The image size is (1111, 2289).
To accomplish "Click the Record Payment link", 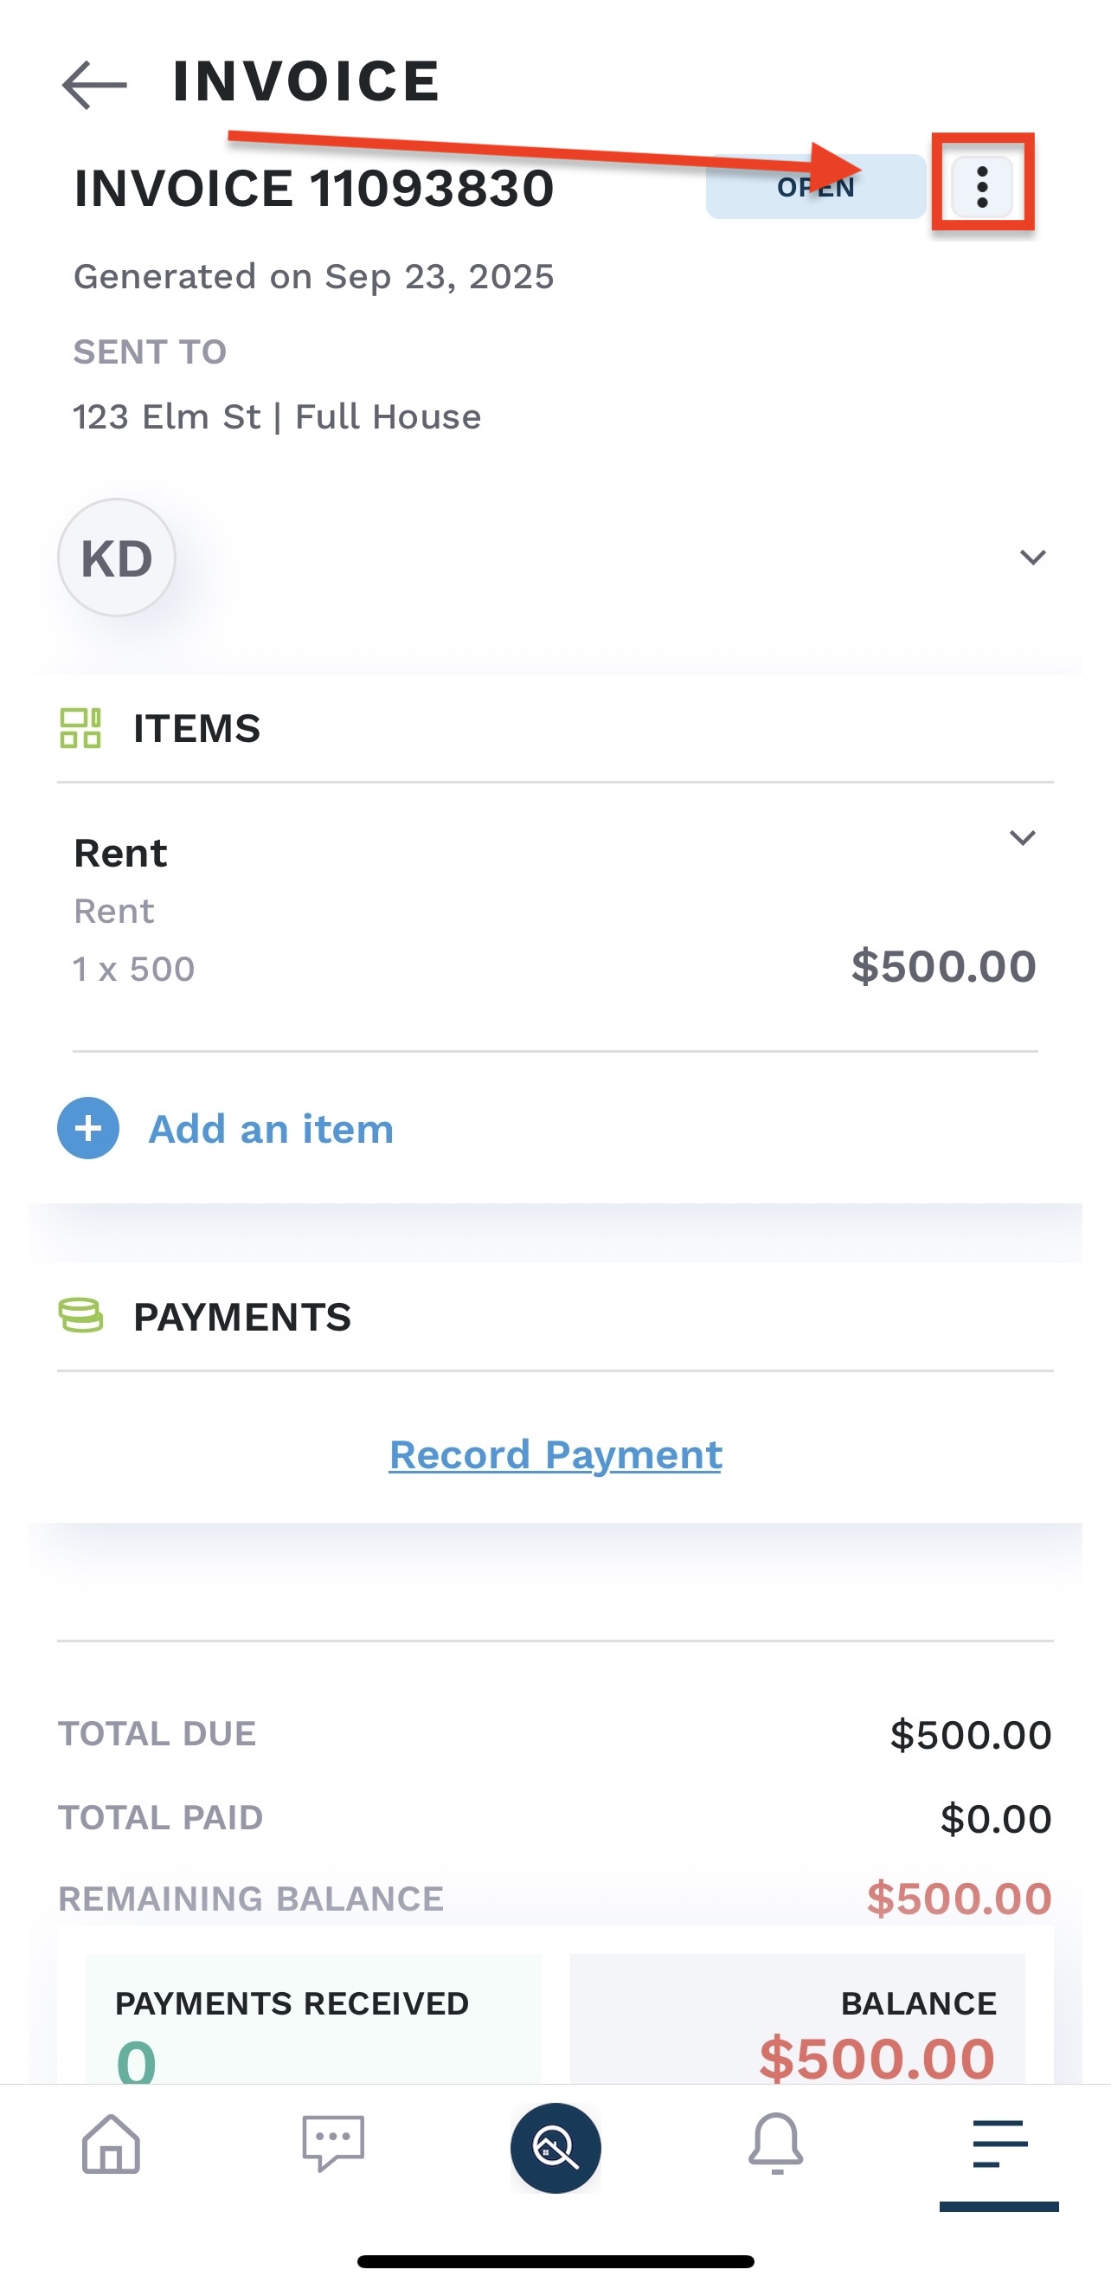I will click(x=555, y=1454).
